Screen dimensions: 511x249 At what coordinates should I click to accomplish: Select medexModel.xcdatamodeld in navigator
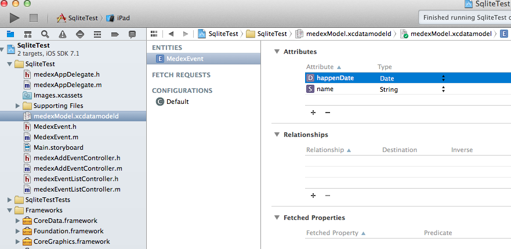(x=73, y=116)
